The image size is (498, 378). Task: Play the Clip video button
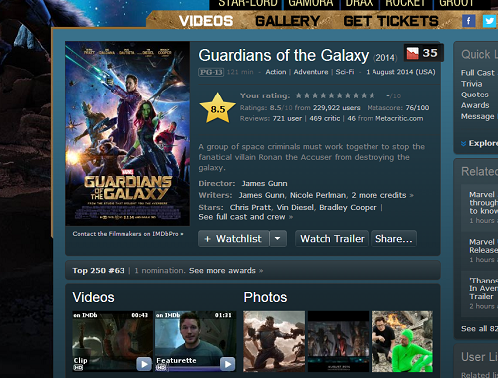point(144,364)
